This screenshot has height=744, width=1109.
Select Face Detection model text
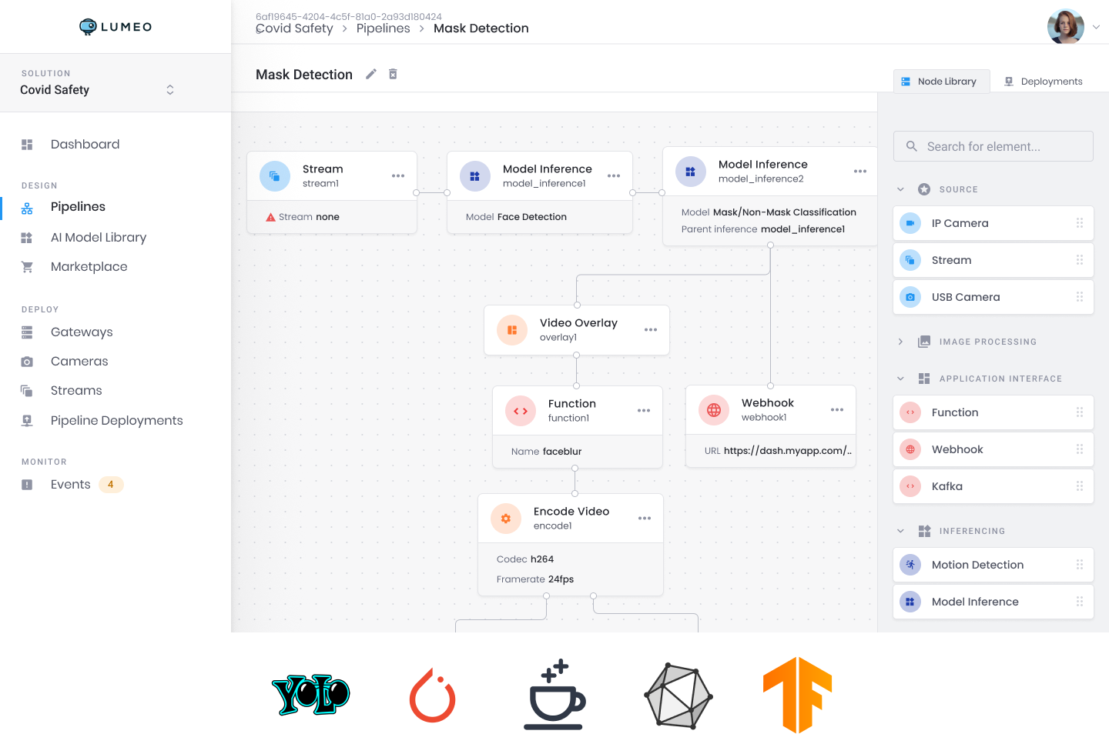[x=532, y=217]
